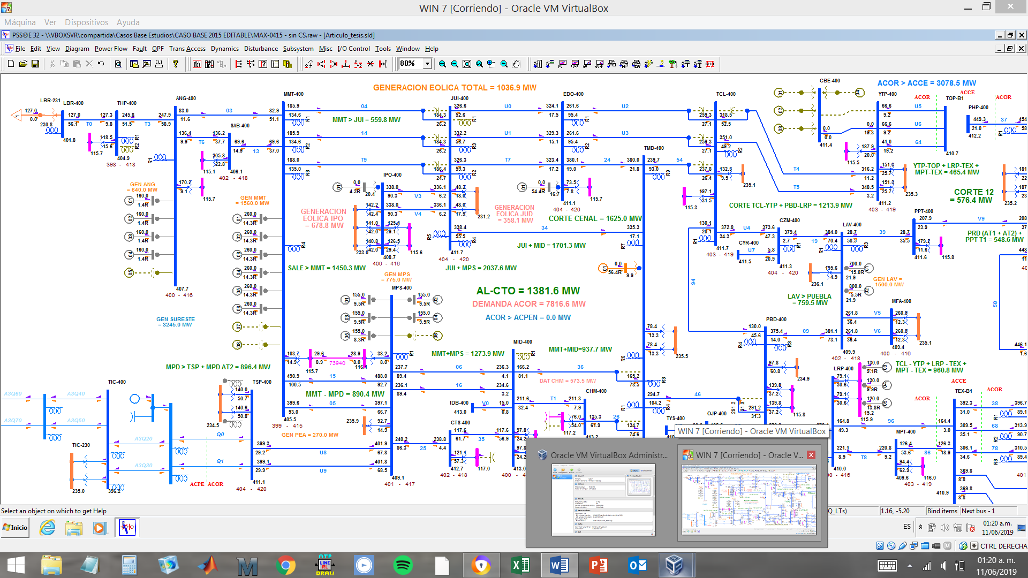Open Excel from the host taskbar
Viewport: 1028px width, 578px height.
[520, 565]
